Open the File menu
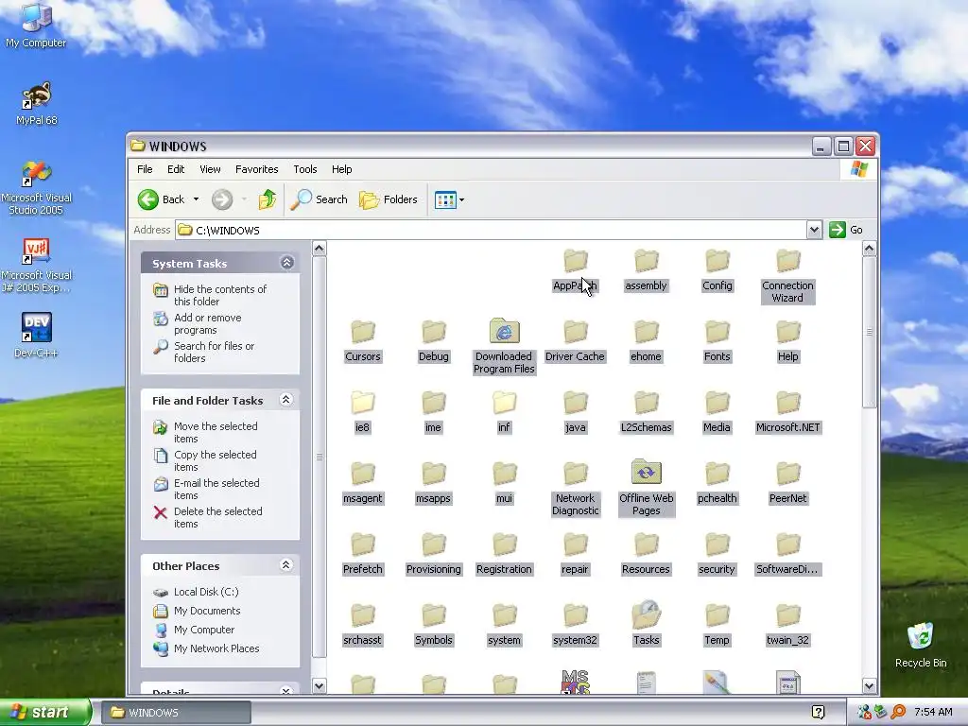 pyautogui.click(x=145, y=169)
